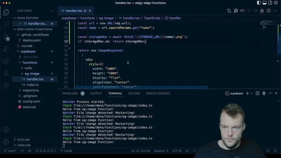Open the Search view in activity bar
The width and height of the screenshot is (281, 158).
(6, 24)
